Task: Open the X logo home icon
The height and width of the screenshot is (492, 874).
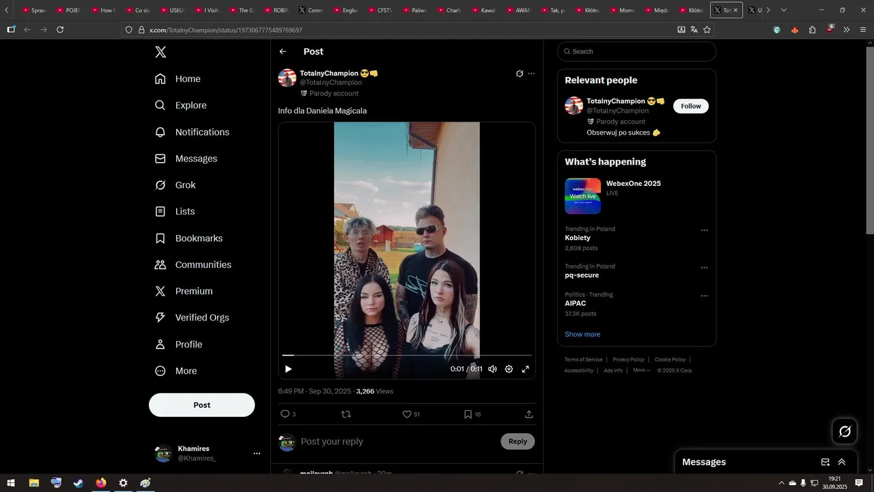Action: pyautogui.click(x=160, y=52)
